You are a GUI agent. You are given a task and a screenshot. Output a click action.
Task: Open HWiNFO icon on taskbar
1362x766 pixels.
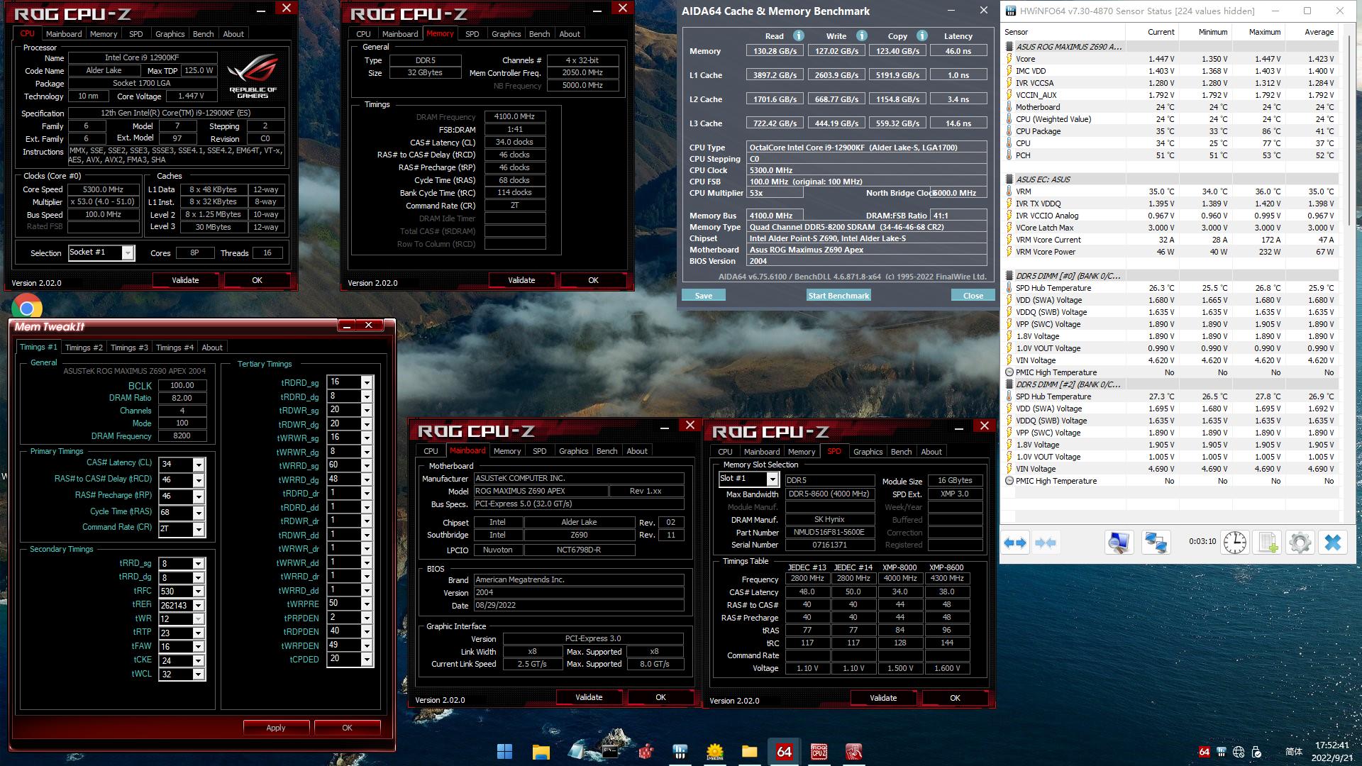[680, 751]
